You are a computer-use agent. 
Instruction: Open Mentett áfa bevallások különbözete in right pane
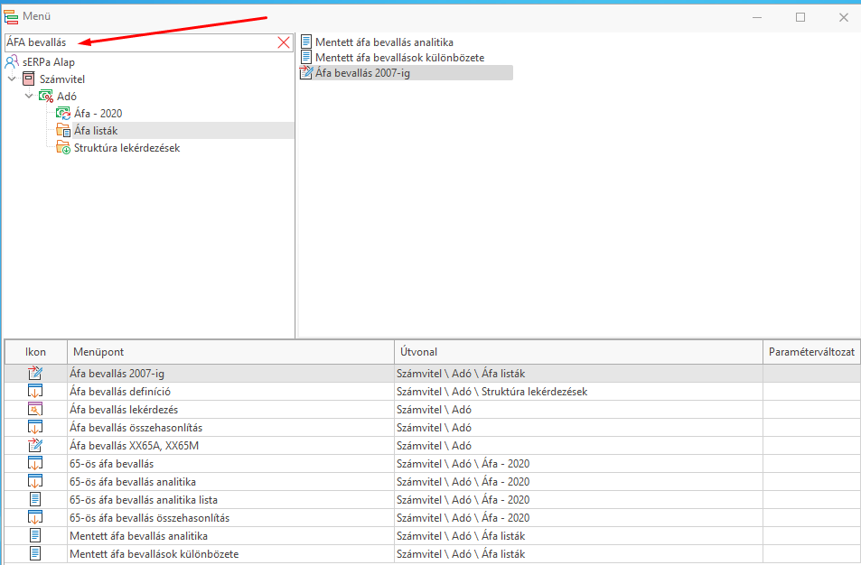399,58
